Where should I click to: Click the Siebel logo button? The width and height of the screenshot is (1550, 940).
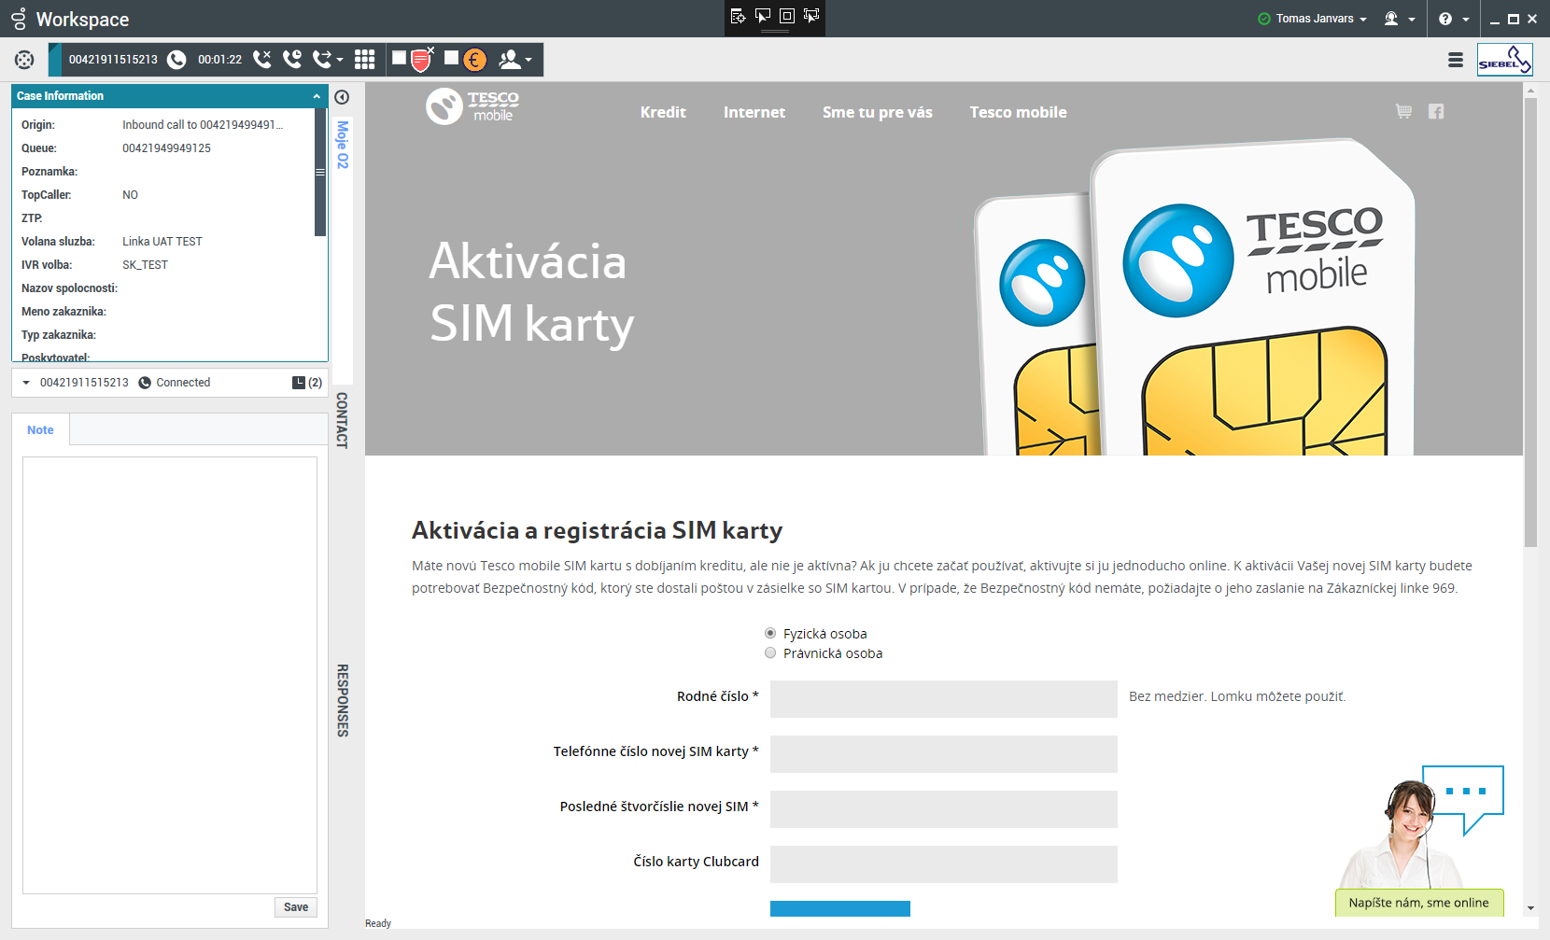(1505, 60)
